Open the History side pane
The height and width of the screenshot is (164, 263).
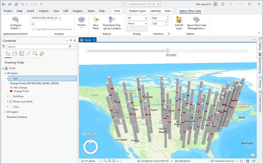point(260,82)
